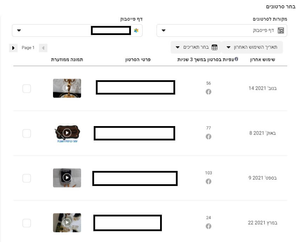Click the next page arrow icon

pos(13,48)
